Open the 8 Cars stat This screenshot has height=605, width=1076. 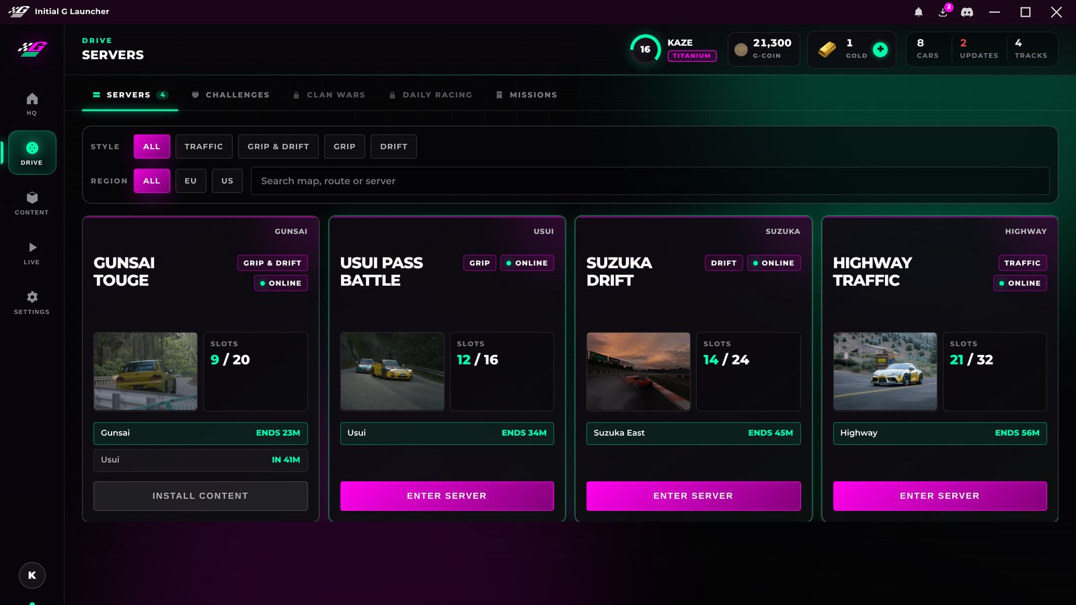coord(927,49)
